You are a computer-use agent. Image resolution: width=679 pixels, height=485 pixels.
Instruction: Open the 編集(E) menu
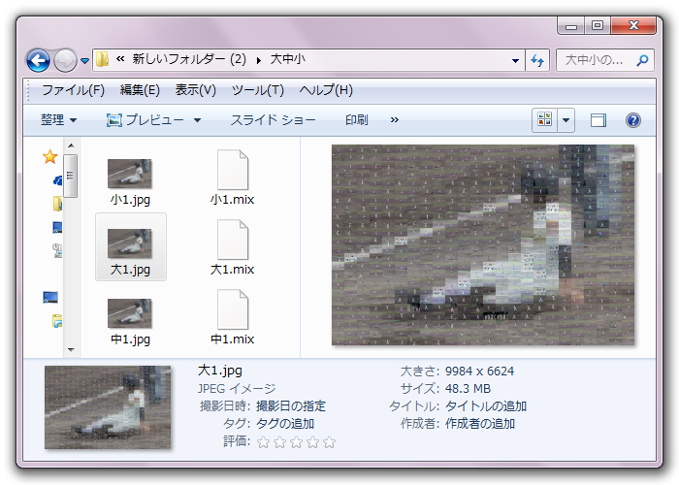tap(140, 90)
